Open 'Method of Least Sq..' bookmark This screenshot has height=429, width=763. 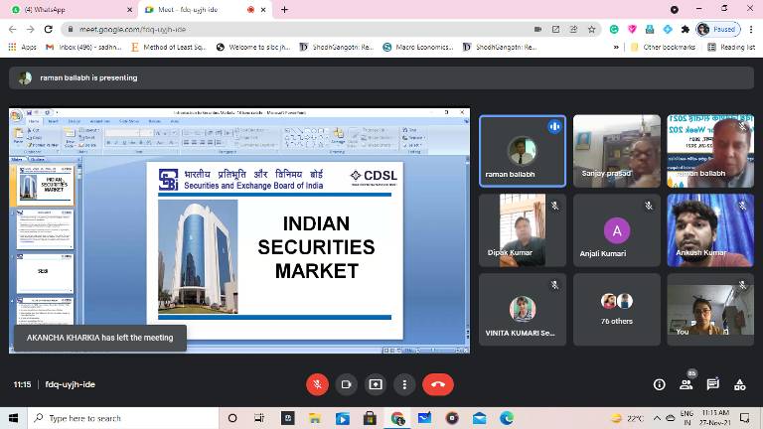168,48
